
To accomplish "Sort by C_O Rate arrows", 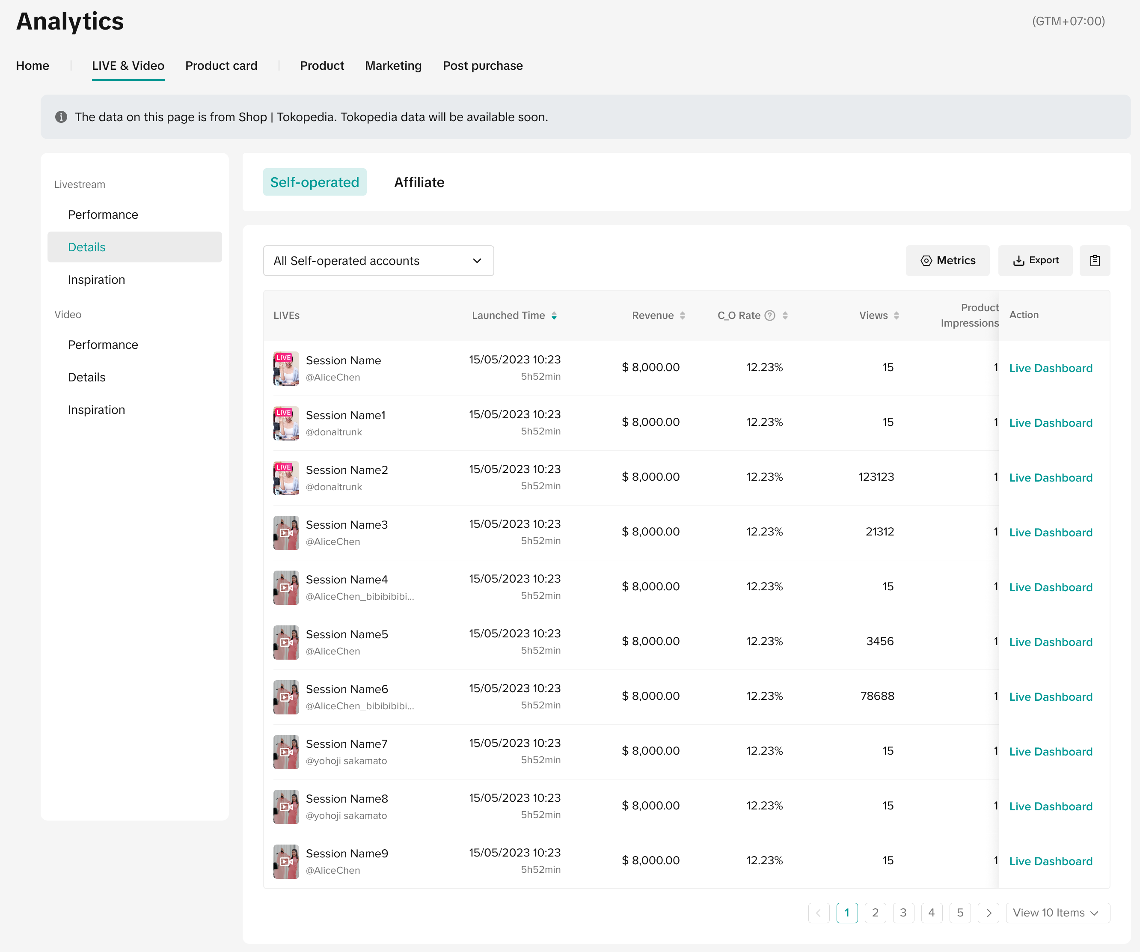I will 785,315.
